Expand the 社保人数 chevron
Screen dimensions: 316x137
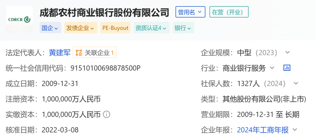296,84
